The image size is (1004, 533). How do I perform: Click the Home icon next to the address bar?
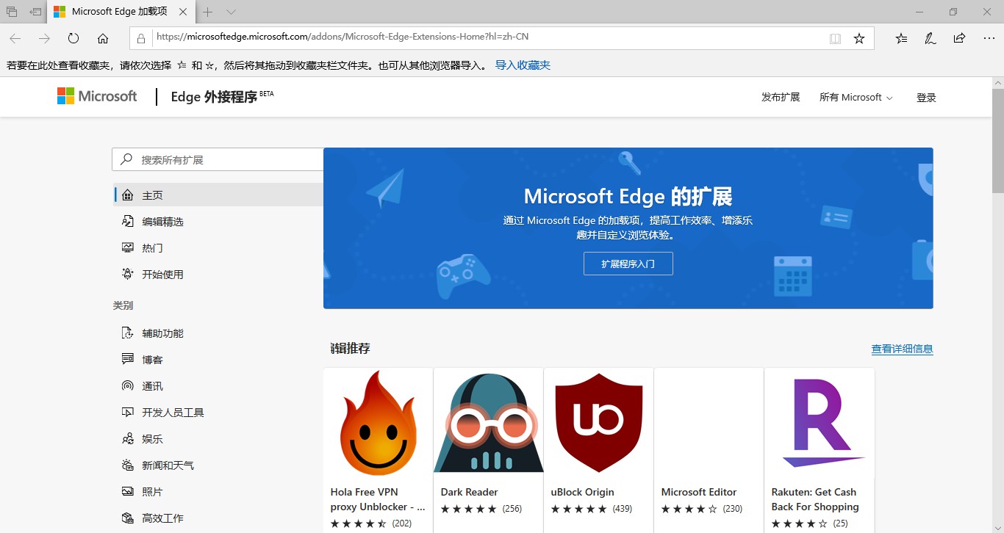pos(103,37)
